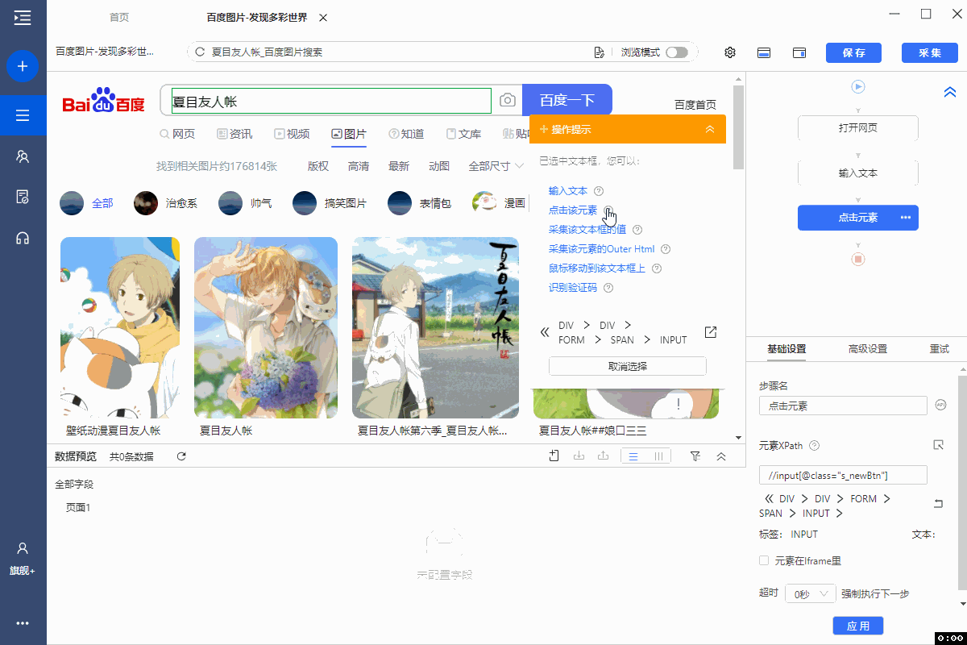Screen dimensions: 967x645
Task: Open the popup-out icon in tips panel
Action: coord(711,332)
